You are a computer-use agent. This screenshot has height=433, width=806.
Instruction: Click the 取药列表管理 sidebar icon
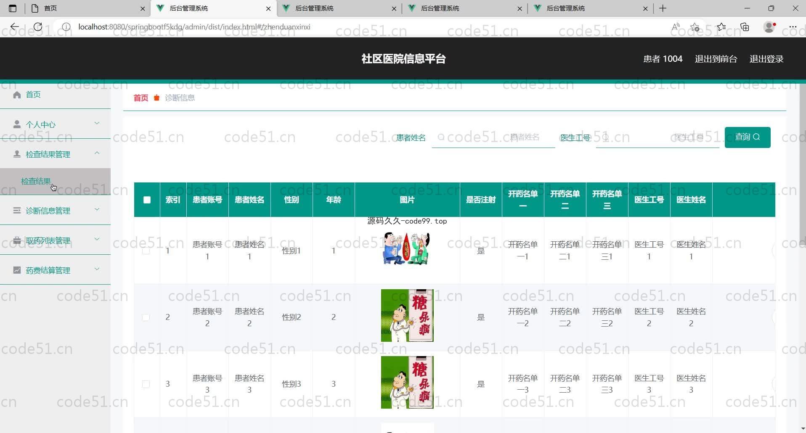[17, 240]
